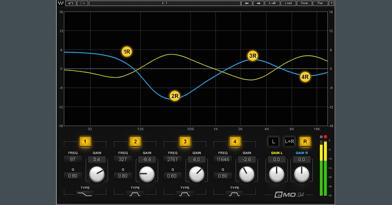Click the Redo arrow icon
Screen dimensions: 392x205
click(x=82, y=3)
